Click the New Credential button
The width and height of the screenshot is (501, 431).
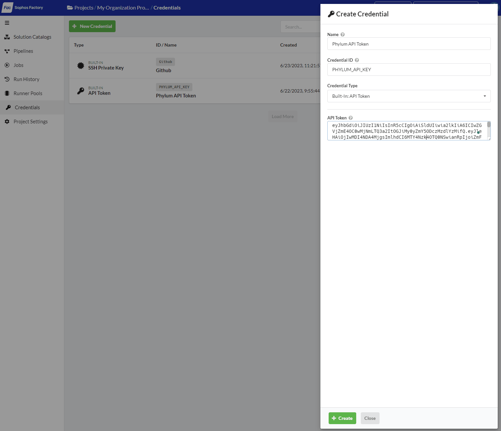coord(92,26)
